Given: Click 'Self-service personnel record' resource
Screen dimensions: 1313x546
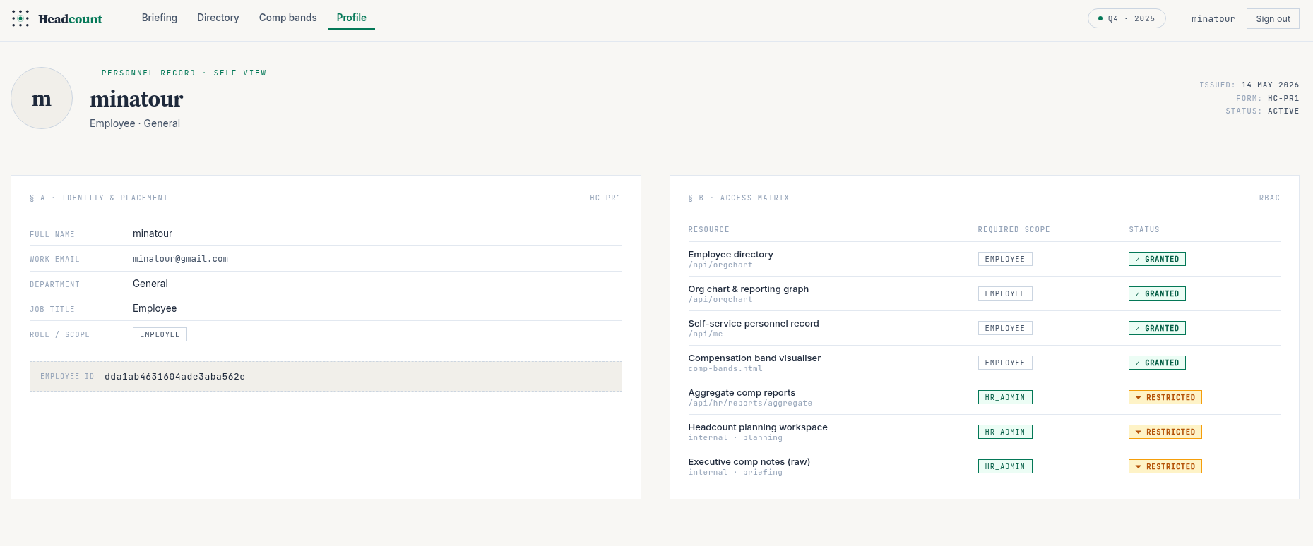Looking at the screenshot, I should coord(753,324).
